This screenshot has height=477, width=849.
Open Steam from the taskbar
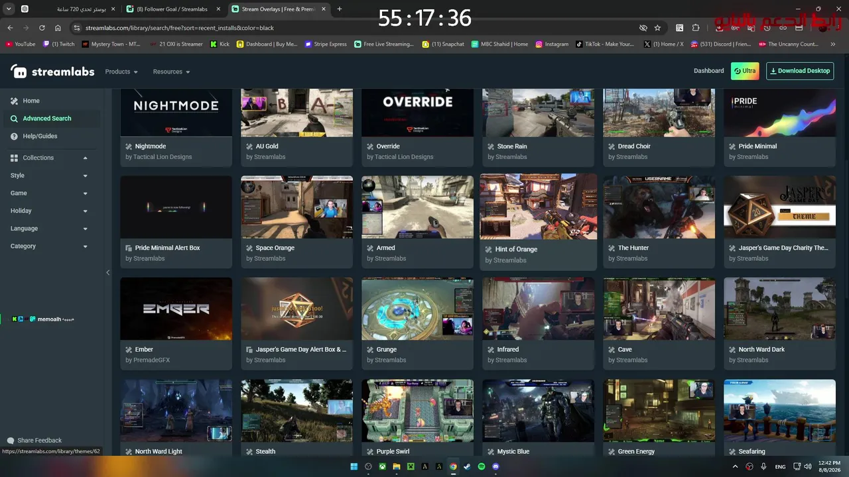pos(467,466)
